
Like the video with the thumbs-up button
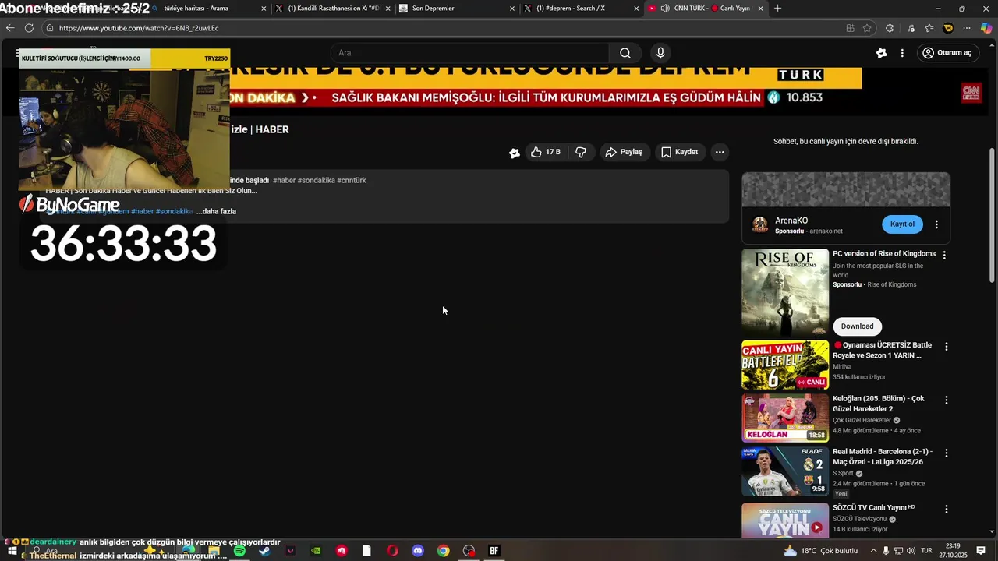click(546, 152)
